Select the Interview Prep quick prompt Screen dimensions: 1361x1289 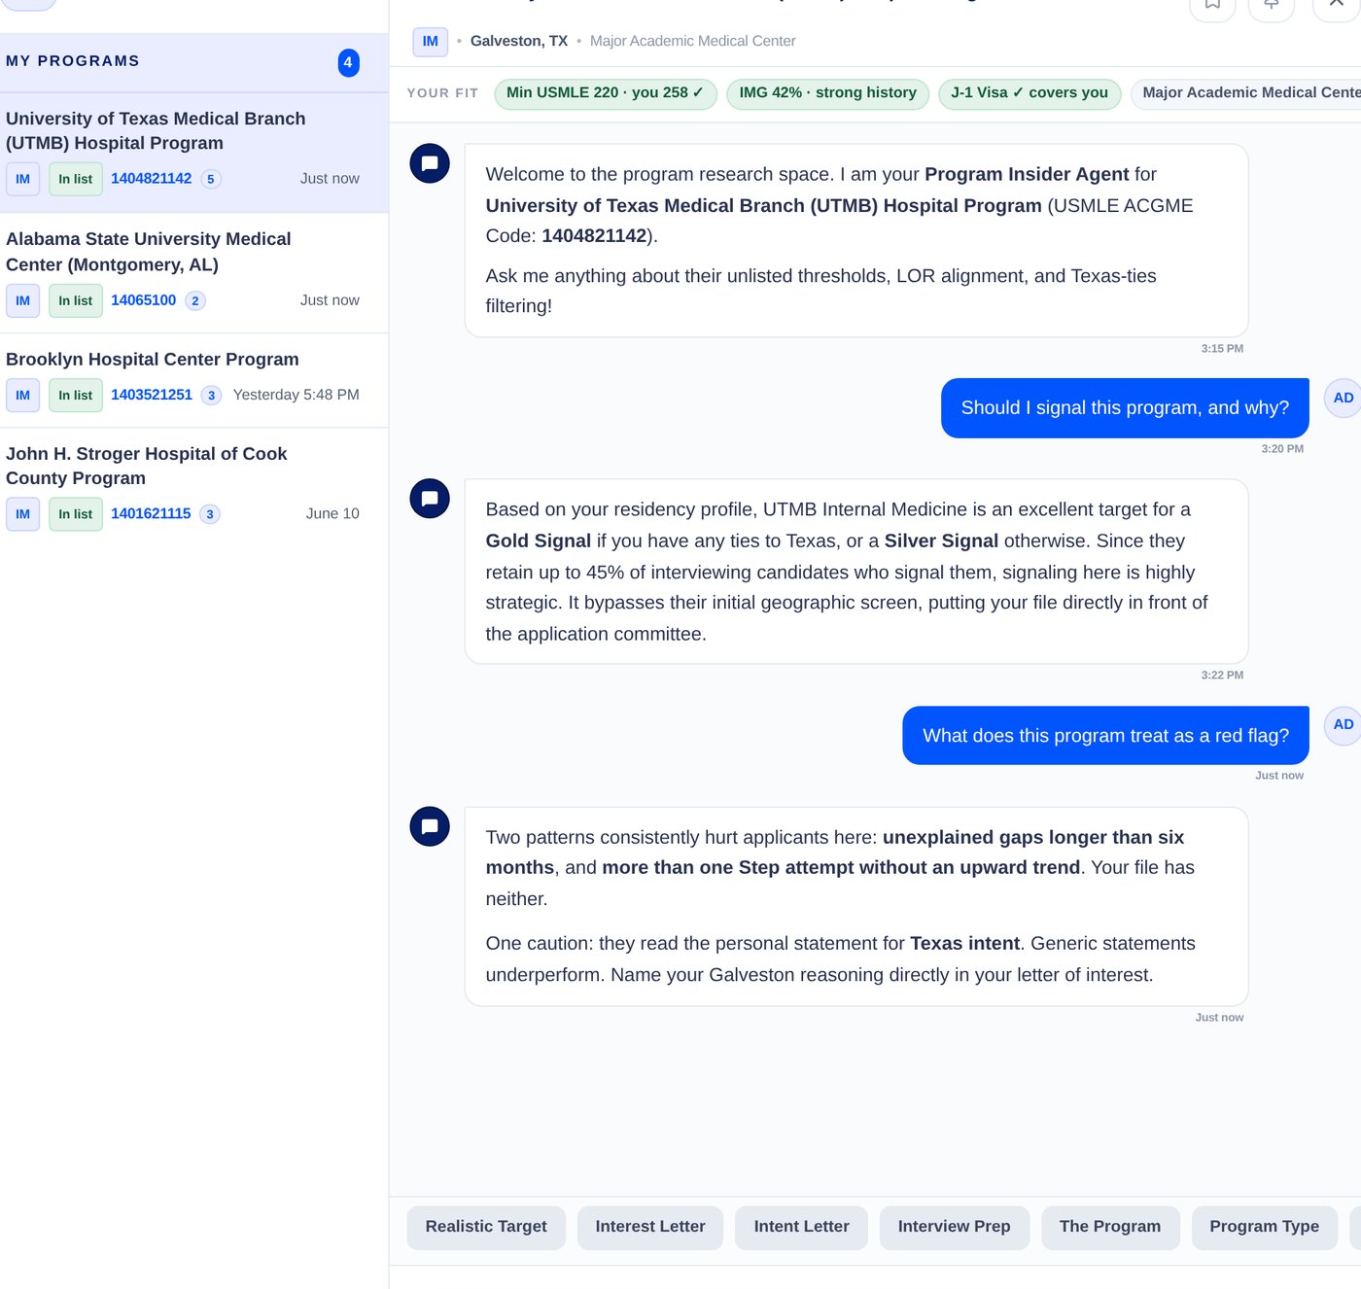coord(955,1227)
